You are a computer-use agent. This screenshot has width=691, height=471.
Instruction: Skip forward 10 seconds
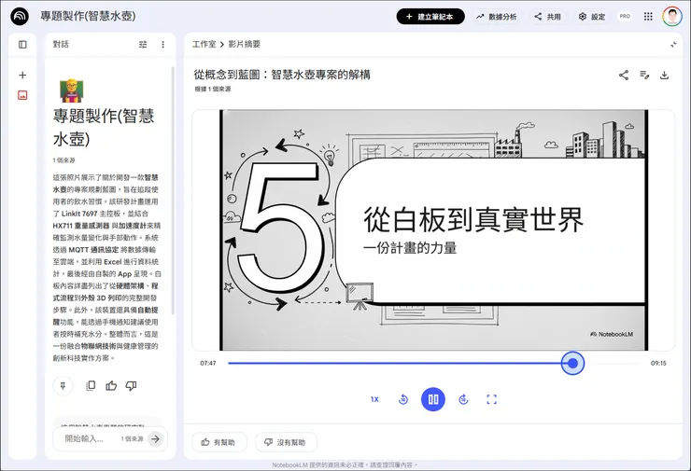[463, 399]
